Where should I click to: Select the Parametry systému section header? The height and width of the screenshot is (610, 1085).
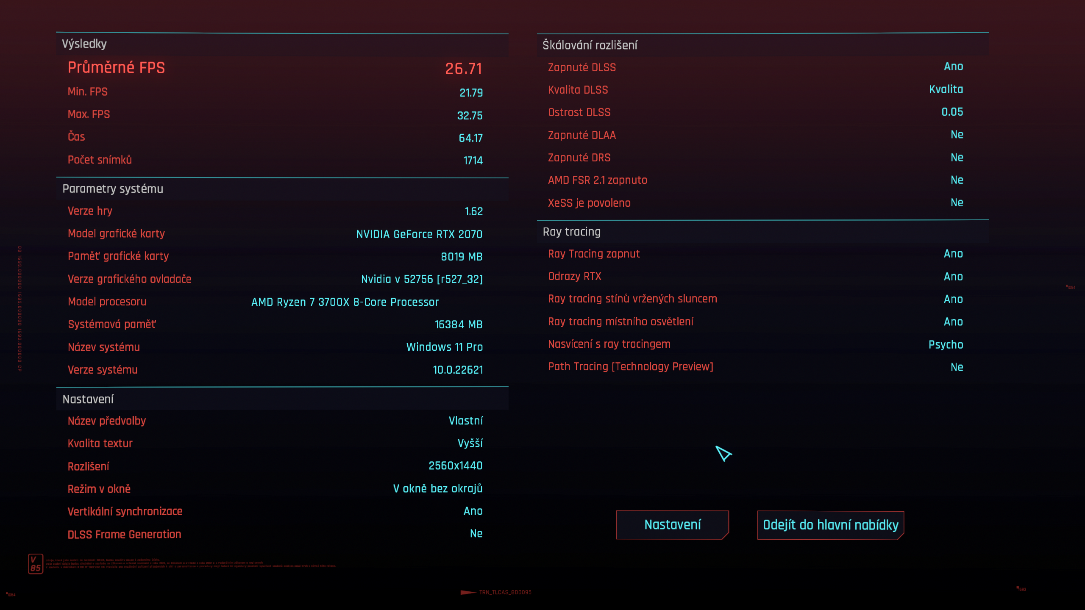click(x=113, y=189)
